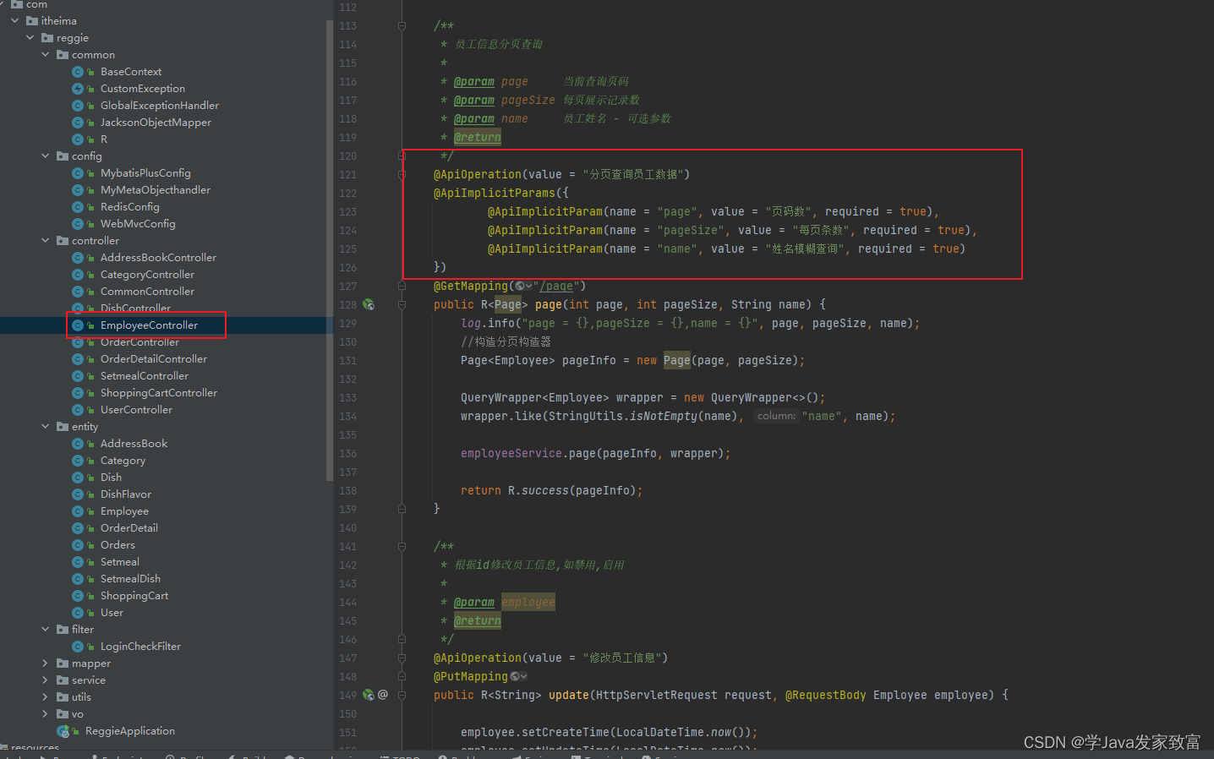Click the request mapping gutter icon on line 128

pos(369,304)
